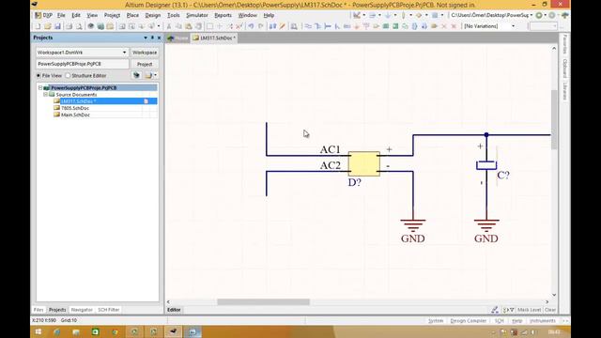The height and width of the screenshot is (338, 601).
Task: Switch to the Navigator panel tab
Action: pos(82,310)
